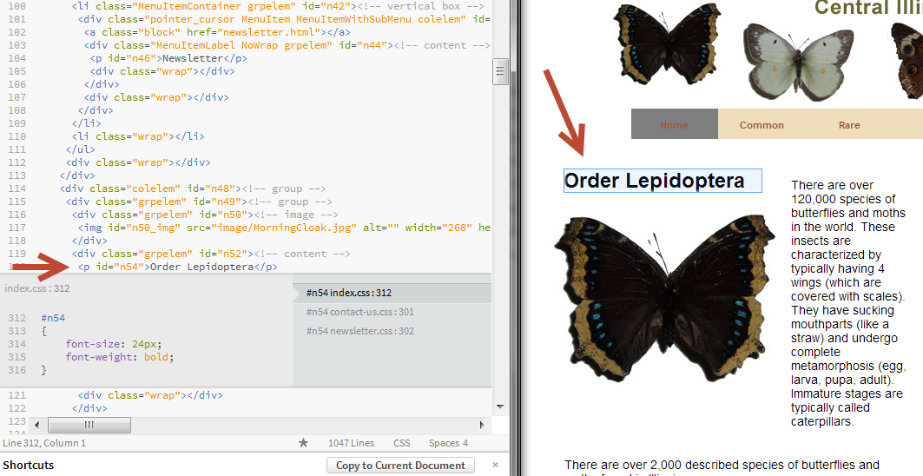Click the Order Lepidoptera paragraph code line

pyautogui.click(x=177, y=267)
